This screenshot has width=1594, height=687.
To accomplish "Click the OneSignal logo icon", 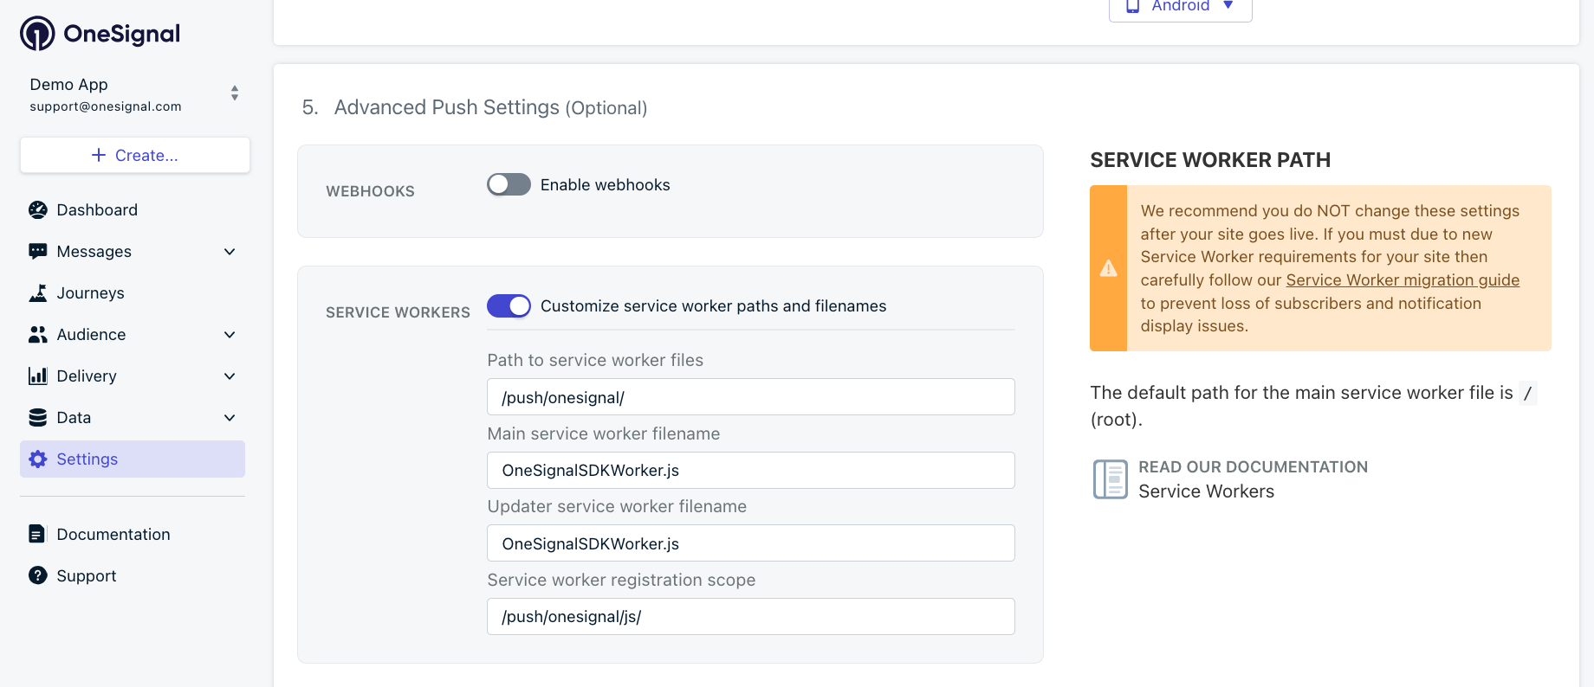I will point(37,34).
